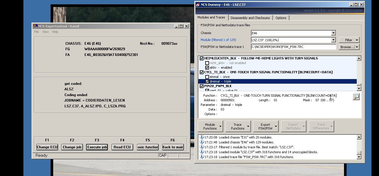Screen dimensions: 379x176
Task: Click the Basic functions button
Action: click(147, 147)
